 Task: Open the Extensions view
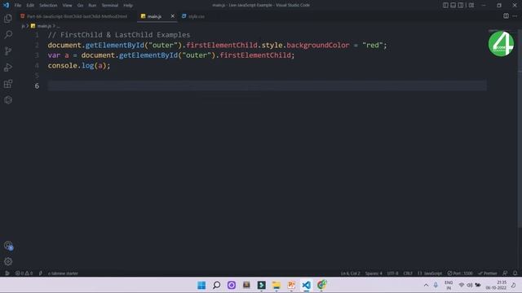pyautogui.click(x=8, y=83)
